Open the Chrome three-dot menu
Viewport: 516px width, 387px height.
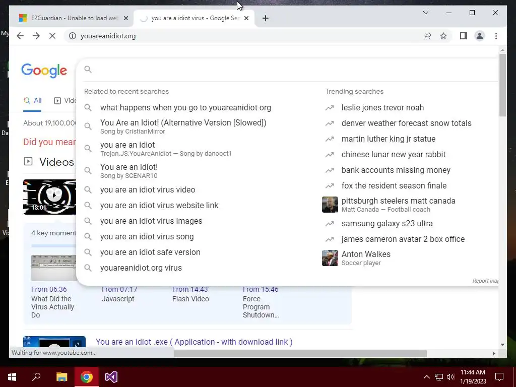click(x=496, y=36)
